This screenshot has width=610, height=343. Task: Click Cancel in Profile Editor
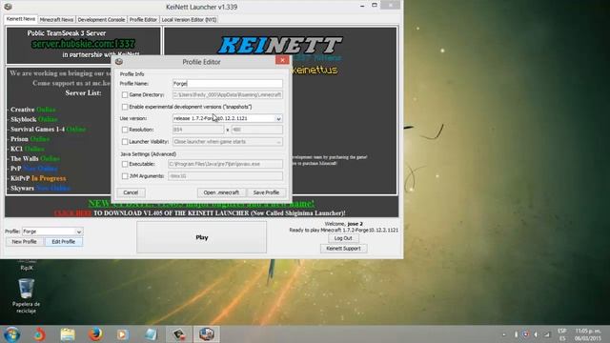click(131, 192)
